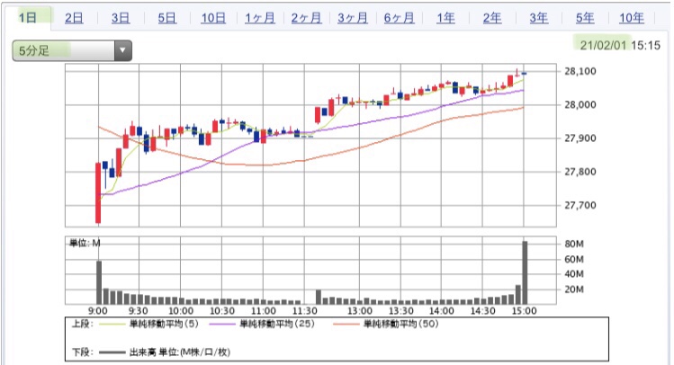Click the 15:00 closing volume bar
Screen dimensions: 674x365
pos(525,272)
